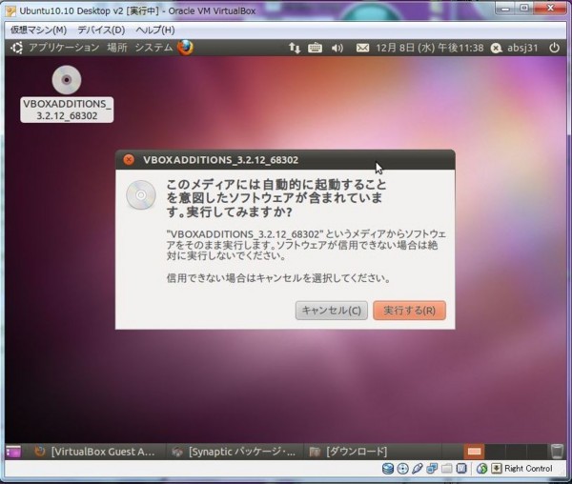
Task: Switch to the second workspace in switcher
Action: [495, 452]
